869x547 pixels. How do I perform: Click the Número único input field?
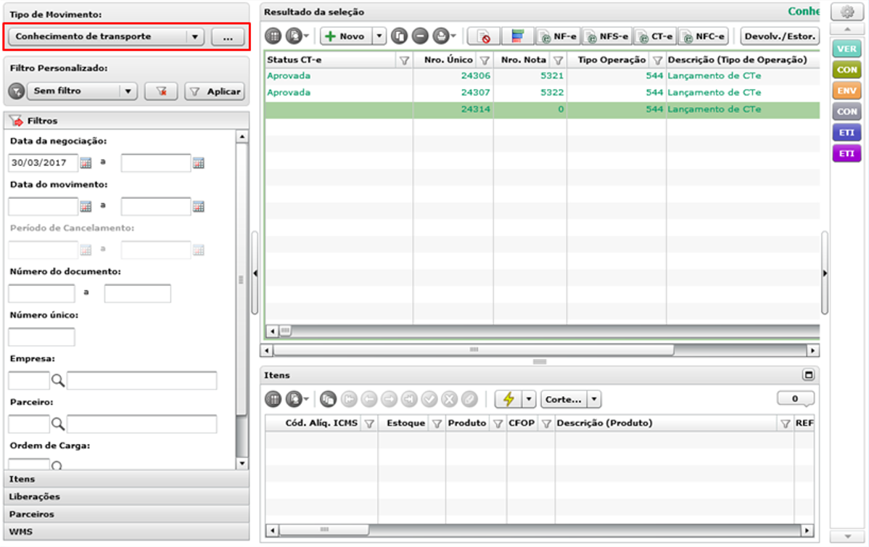pyautogui.click(x=41, y=337)
